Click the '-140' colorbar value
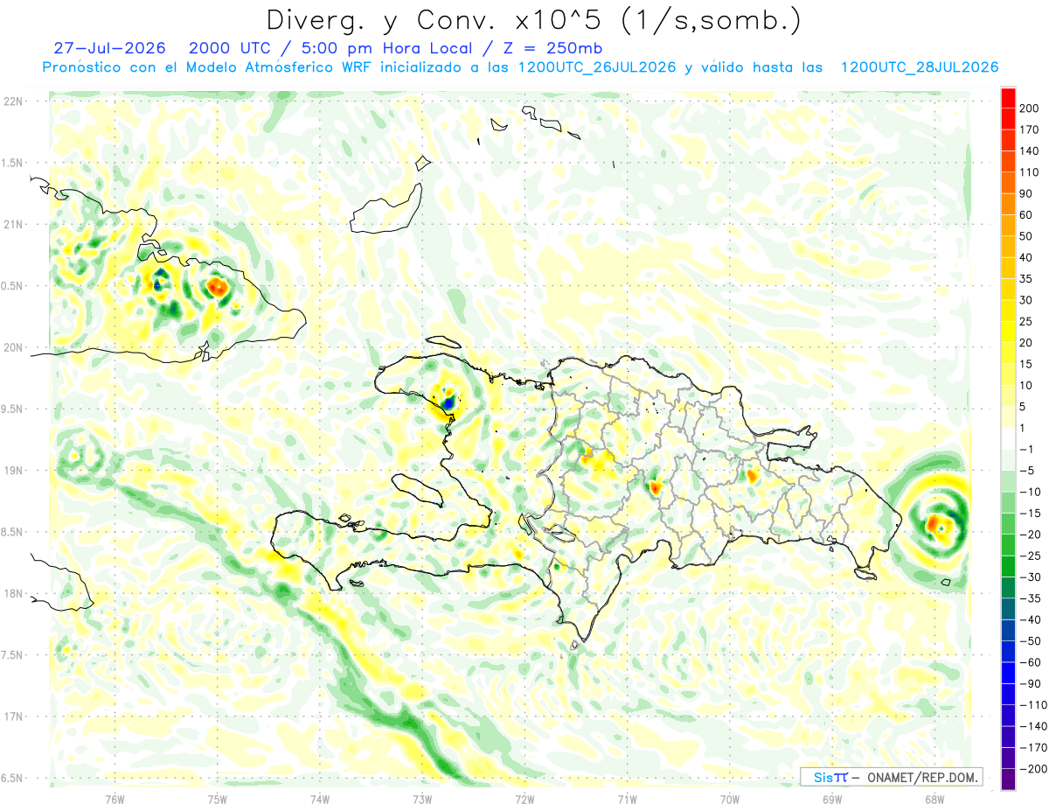Image resolution: width=1049 pixels, height=811 pixels. point(1036,726)
